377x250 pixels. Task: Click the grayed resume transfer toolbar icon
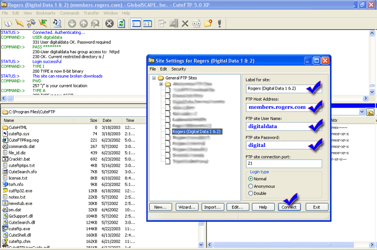pyautogui.click(x=95, y=24)
